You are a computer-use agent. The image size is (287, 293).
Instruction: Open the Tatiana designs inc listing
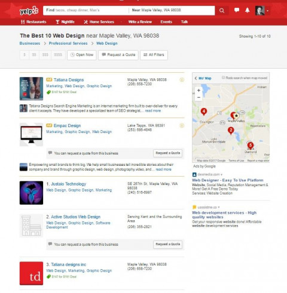click(68, 264)
